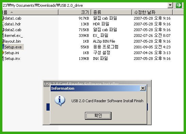Select the data1.cab file

pos(13,18)
